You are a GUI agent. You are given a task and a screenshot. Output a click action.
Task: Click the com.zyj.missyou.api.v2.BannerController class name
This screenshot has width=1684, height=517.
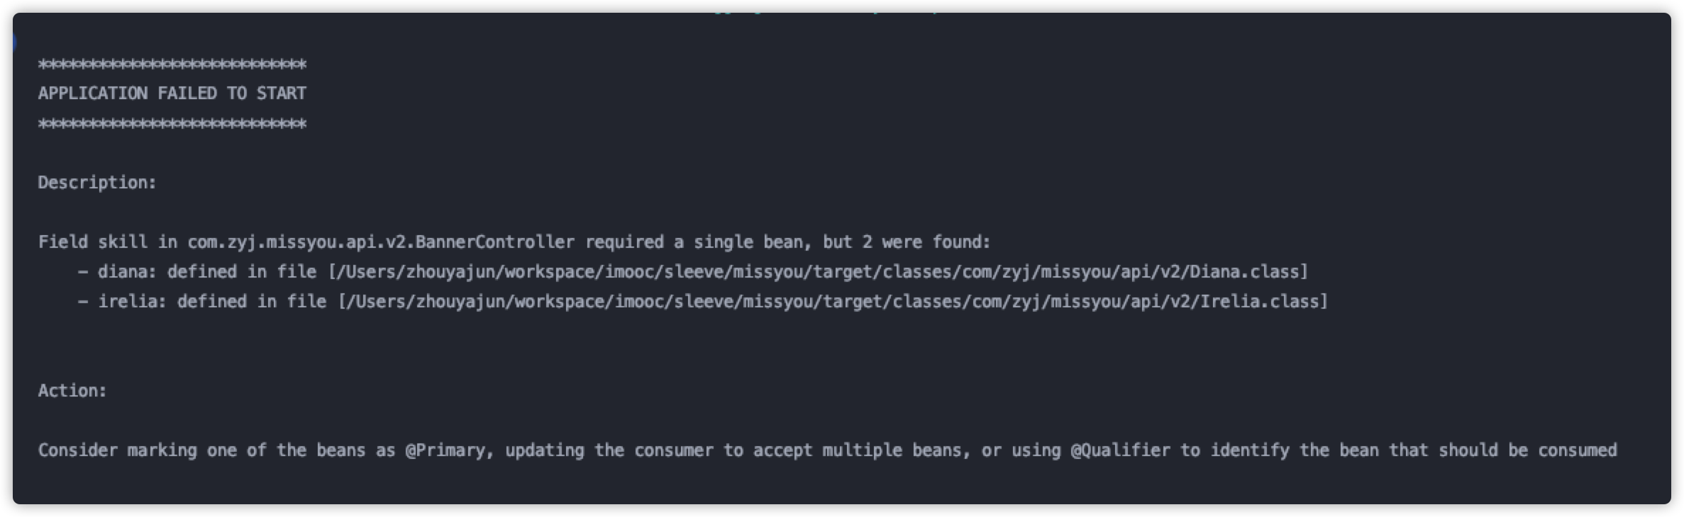pos(381,242)
